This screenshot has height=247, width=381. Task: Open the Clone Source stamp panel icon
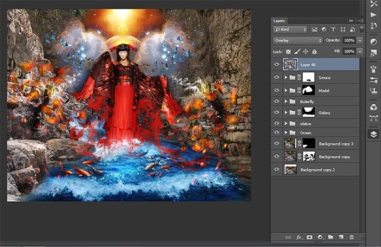(374, 91)
